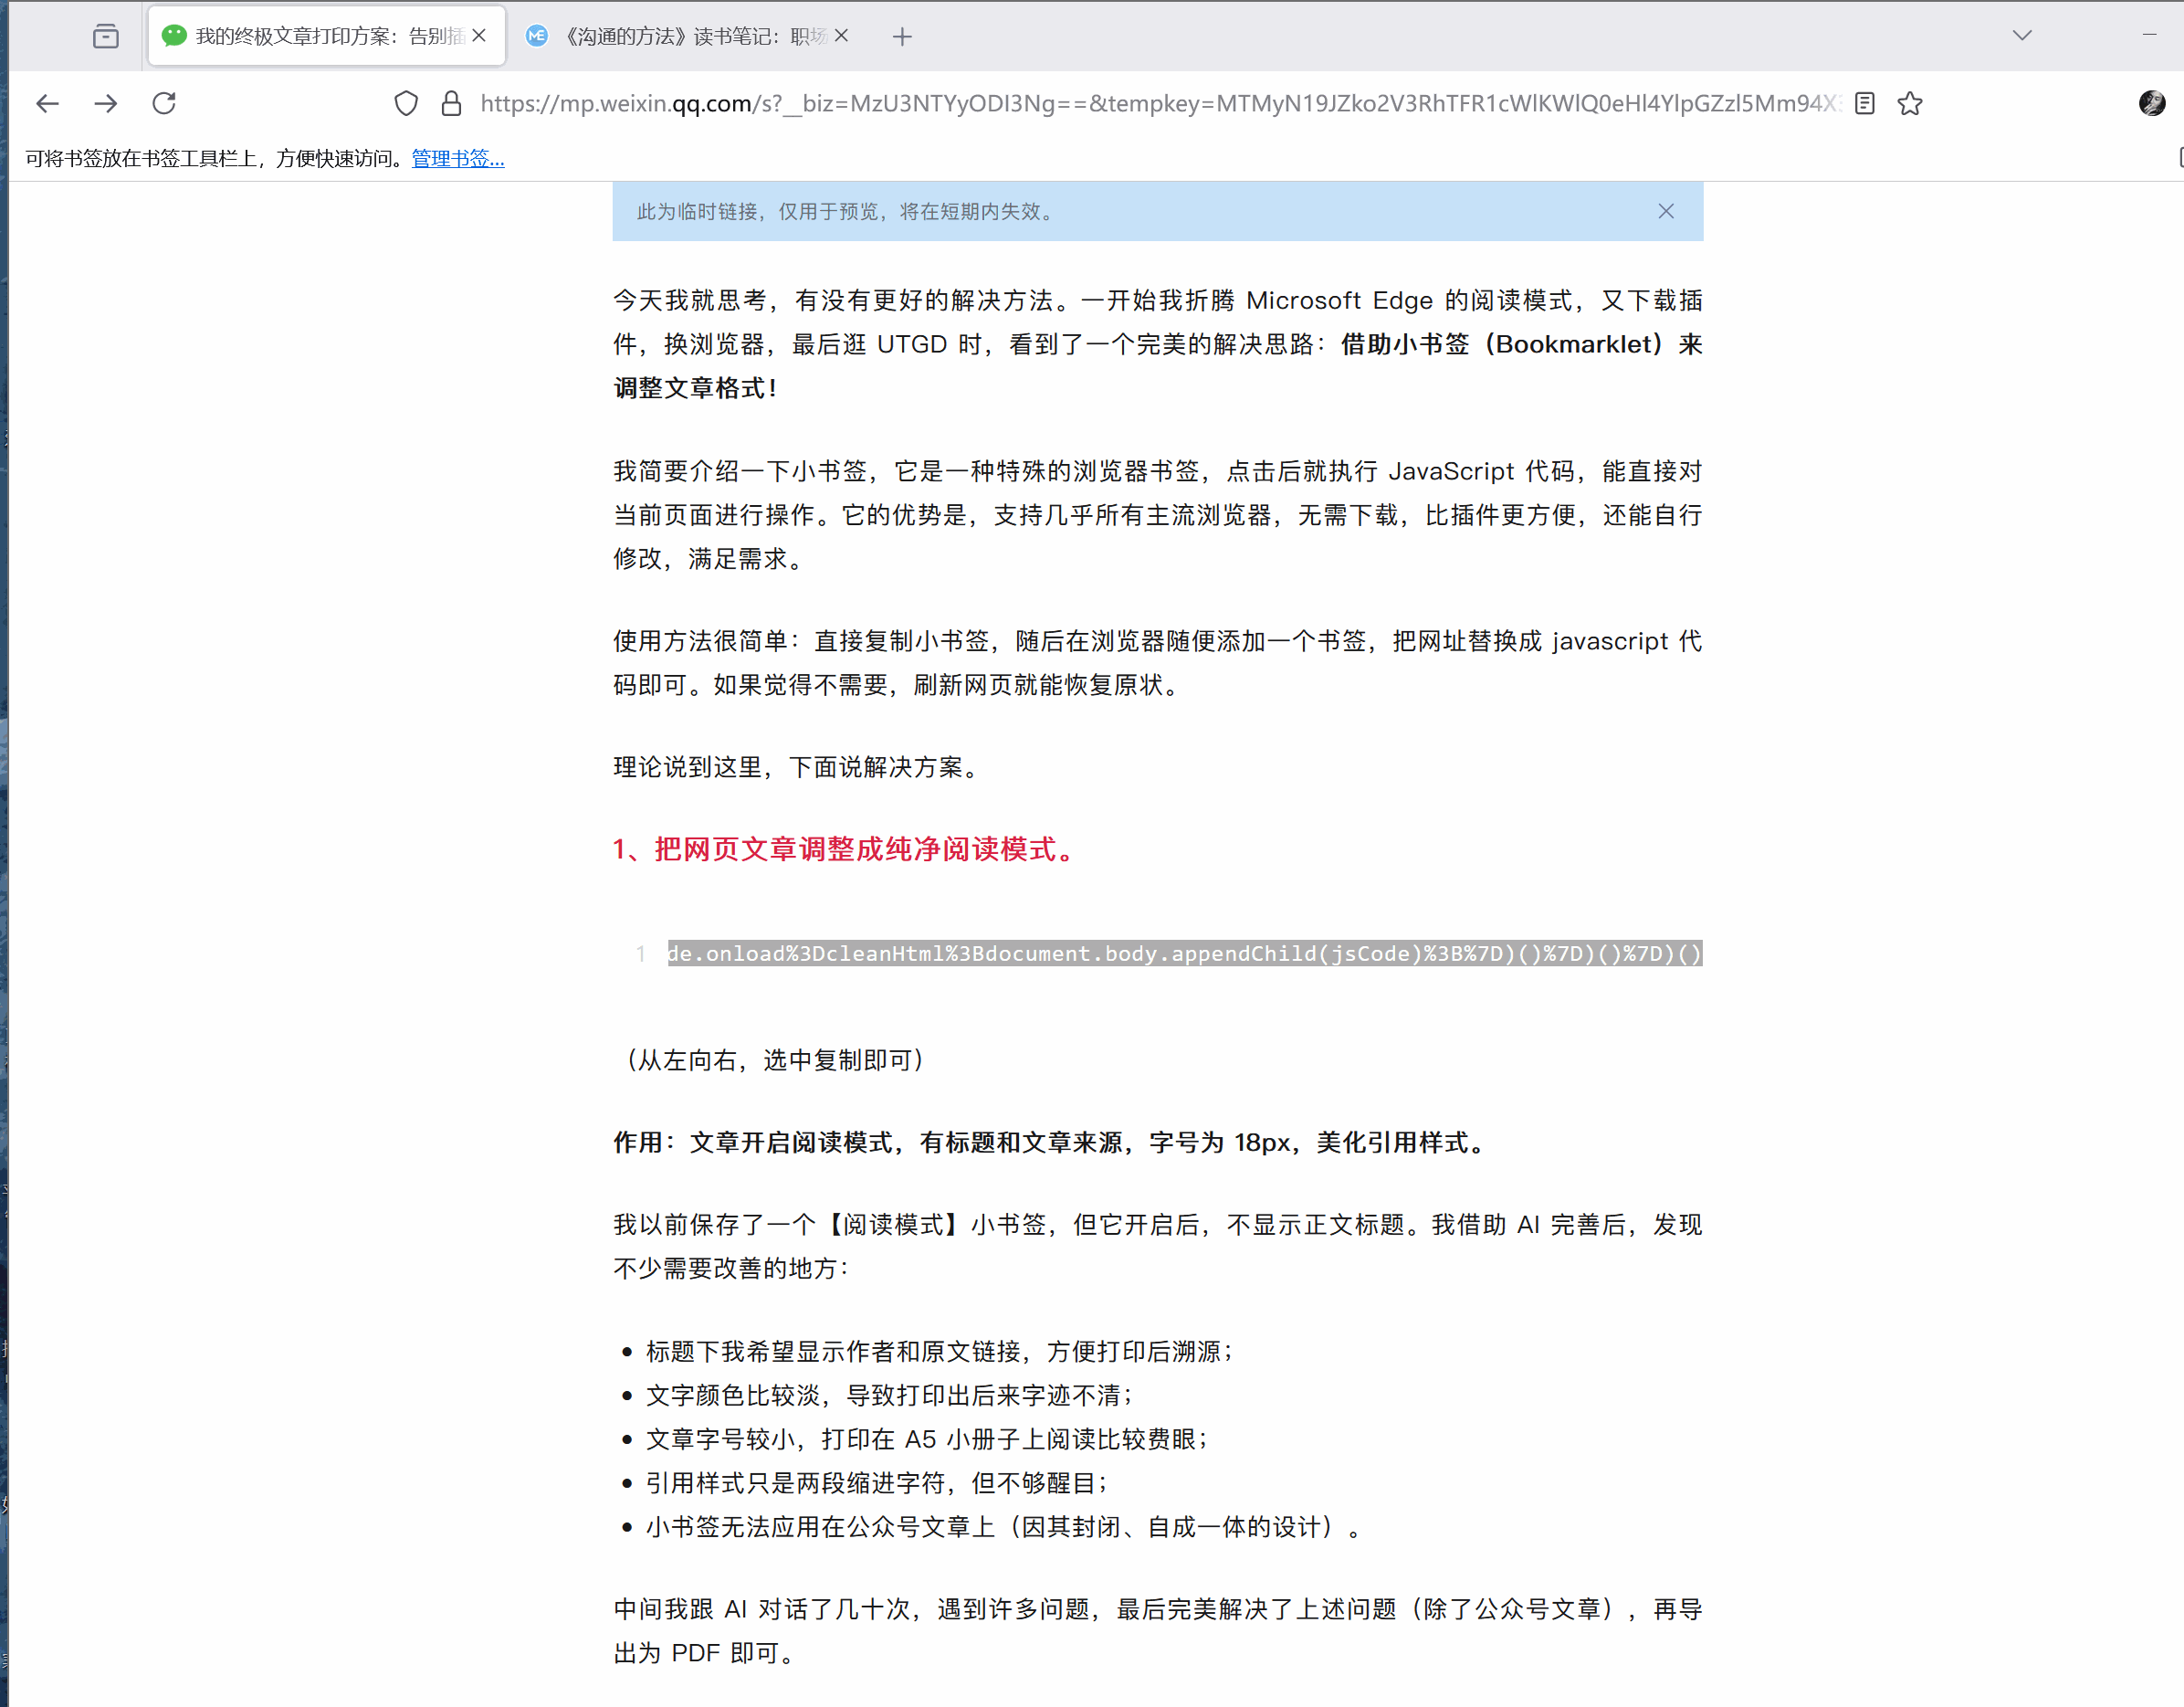This screenshot has width=2184, height=1707.
Task: Open the 管理书签 link
Action: click(x=458, y=158)
